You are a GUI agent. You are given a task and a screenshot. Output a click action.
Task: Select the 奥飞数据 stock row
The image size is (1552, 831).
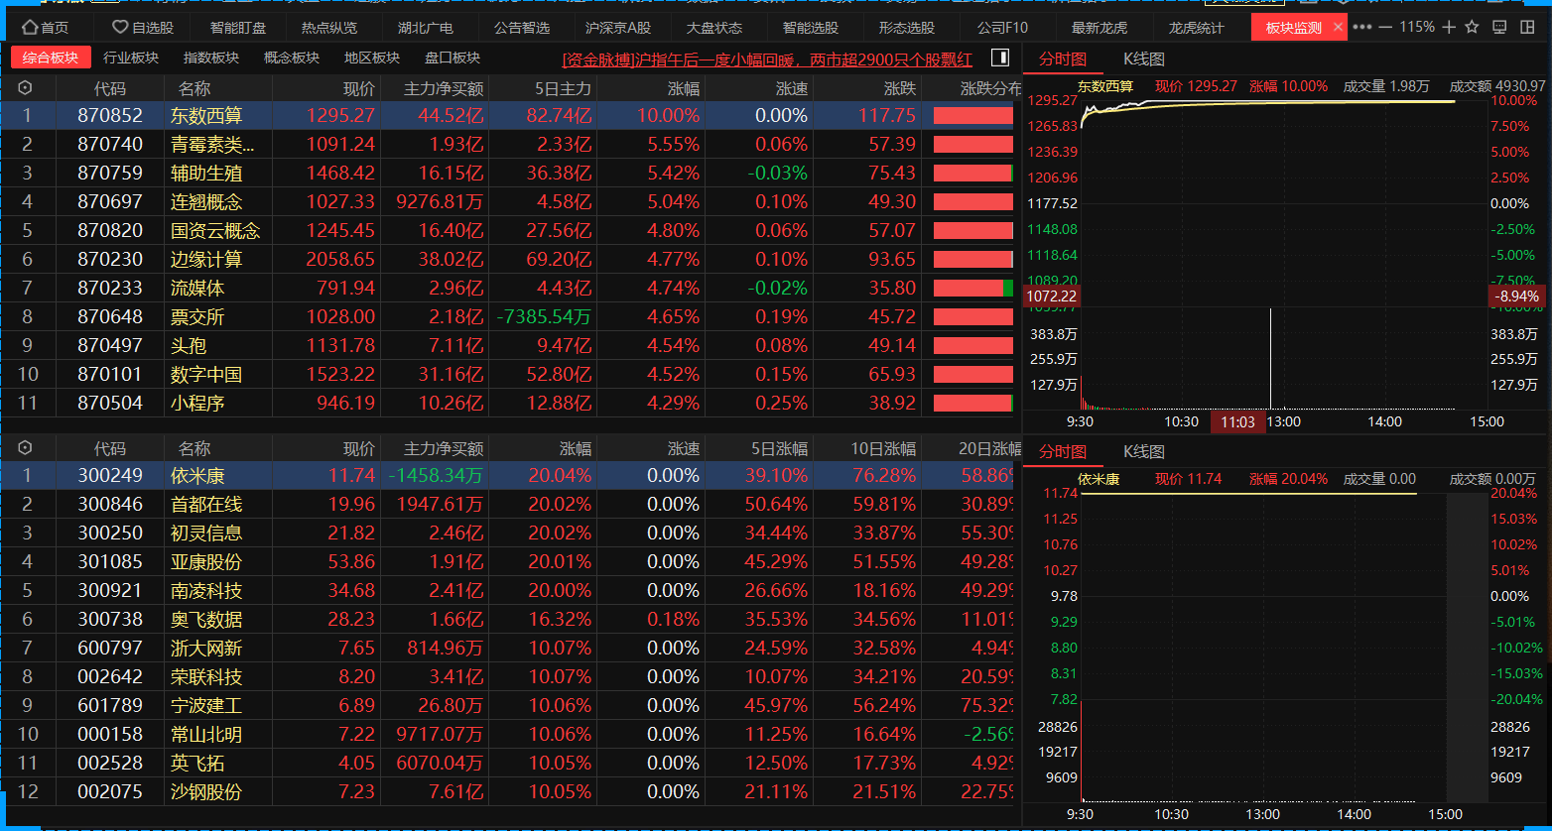coord(511,619)
